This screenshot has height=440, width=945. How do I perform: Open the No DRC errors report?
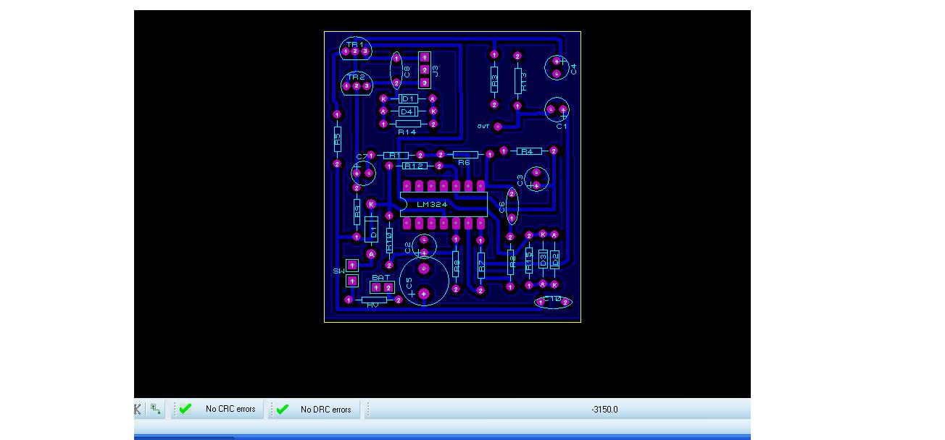325,409
